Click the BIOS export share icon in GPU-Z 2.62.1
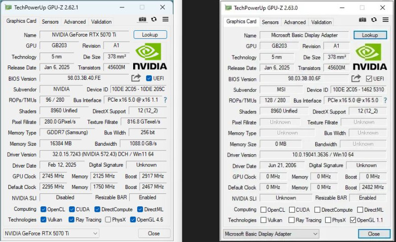 coord(136,78)
